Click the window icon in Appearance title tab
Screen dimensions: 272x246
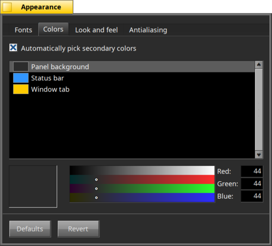tap(7, 7)
